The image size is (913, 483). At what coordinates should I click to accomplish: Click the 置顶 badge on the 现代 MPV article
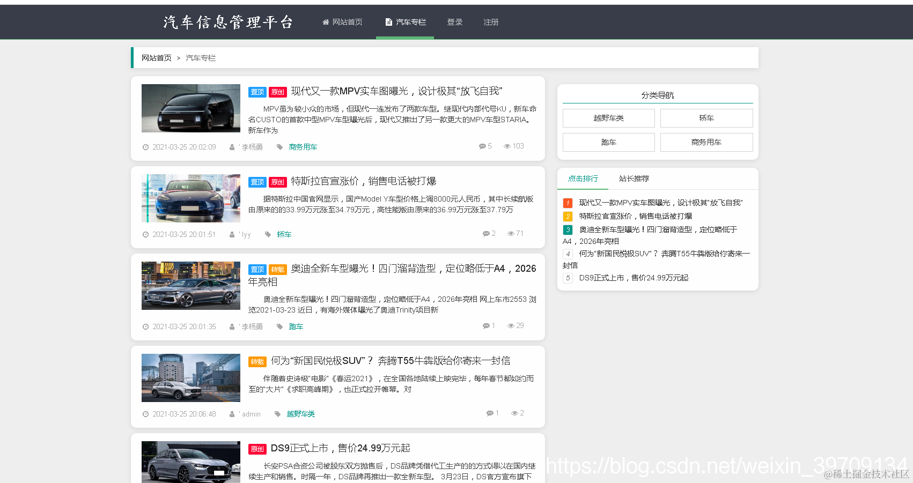(x=257, y=92)
